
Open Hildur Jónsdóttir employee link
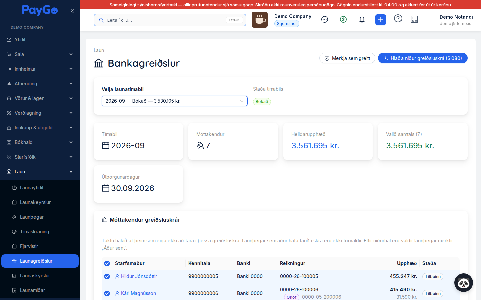(x=136, y=276)
